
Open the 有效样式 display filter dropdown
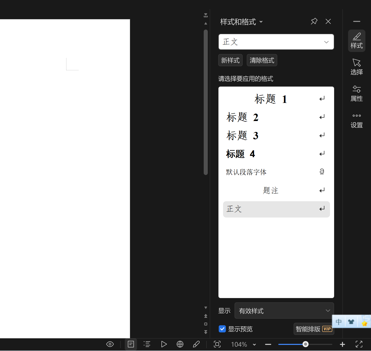284,310
